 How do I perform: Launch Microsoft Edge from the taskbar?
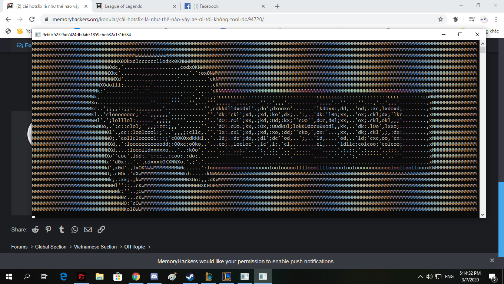coord(64,276)
